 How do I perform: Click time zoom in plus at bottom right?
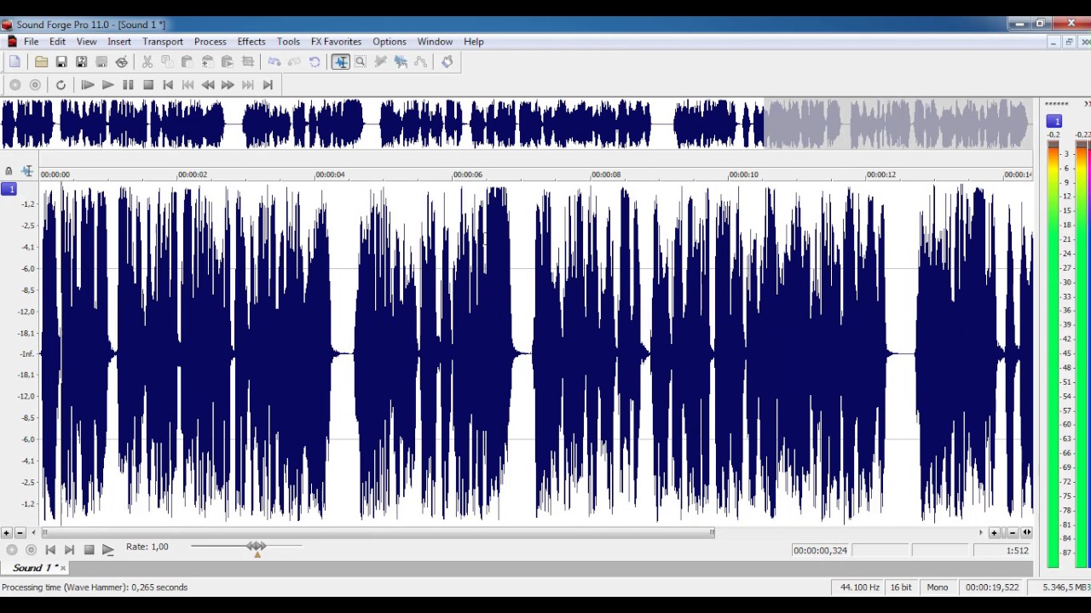(x=994, y=533)
